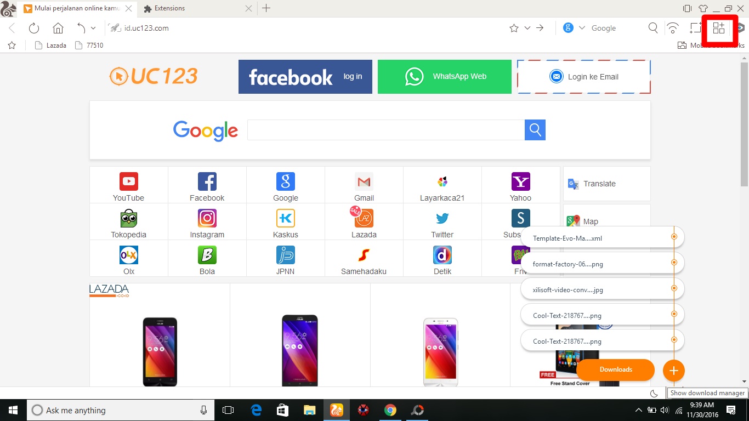
Task: Click Cortana Ask me anything box
Action: (121, 410)
